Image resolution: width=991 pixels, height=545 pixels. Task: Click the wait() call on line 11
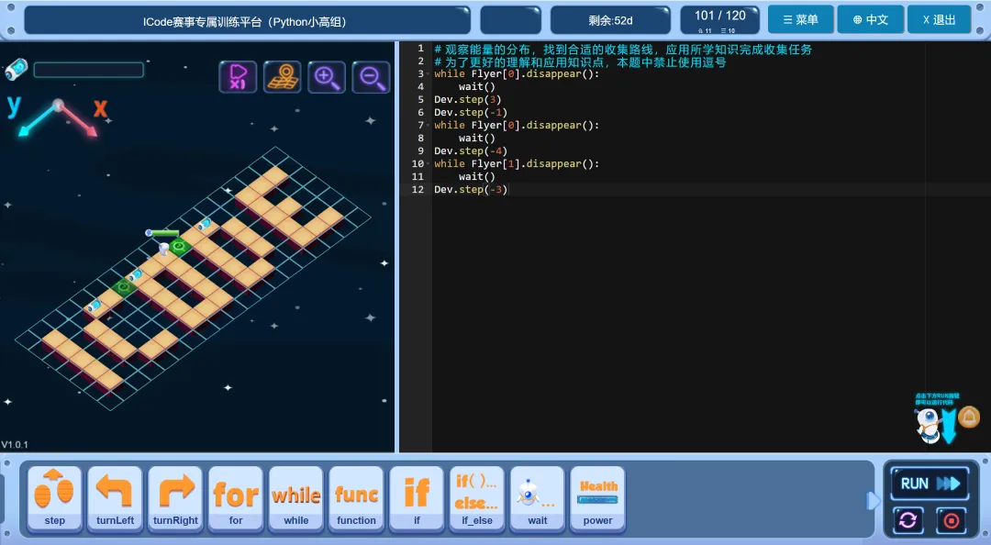click(x=476, y=176)
